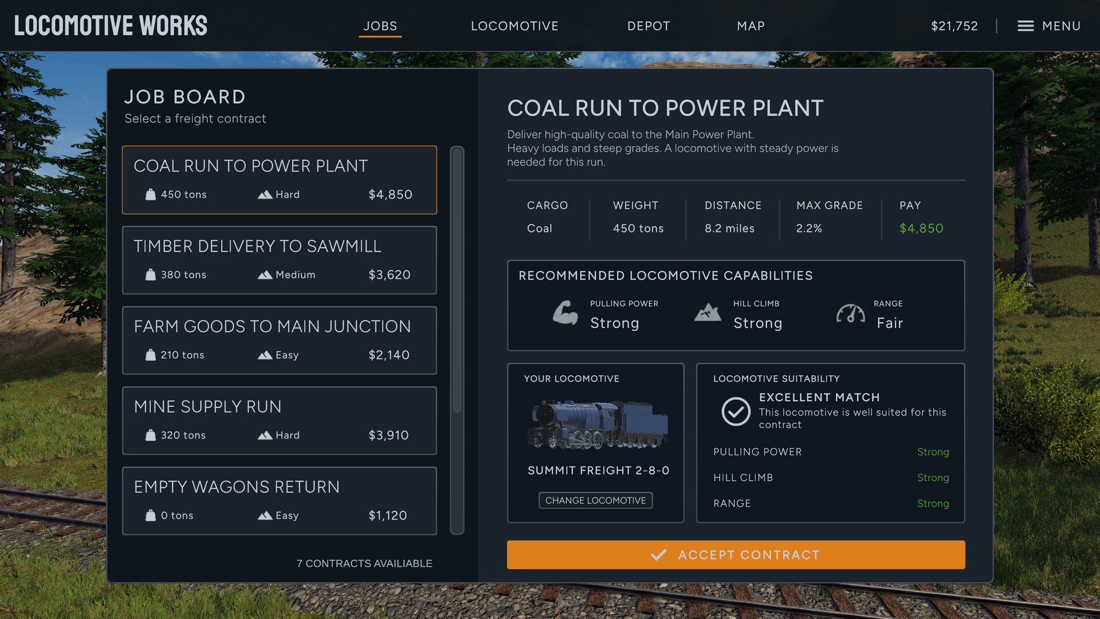The image size is (1100, 619).
Task: Click the Locomotive Works logo
Action: pos(111,26)
